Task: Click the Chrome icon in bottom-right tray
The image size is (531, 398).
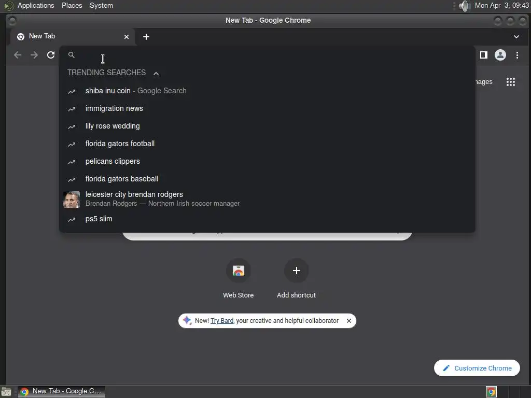Action: (491, 392)
